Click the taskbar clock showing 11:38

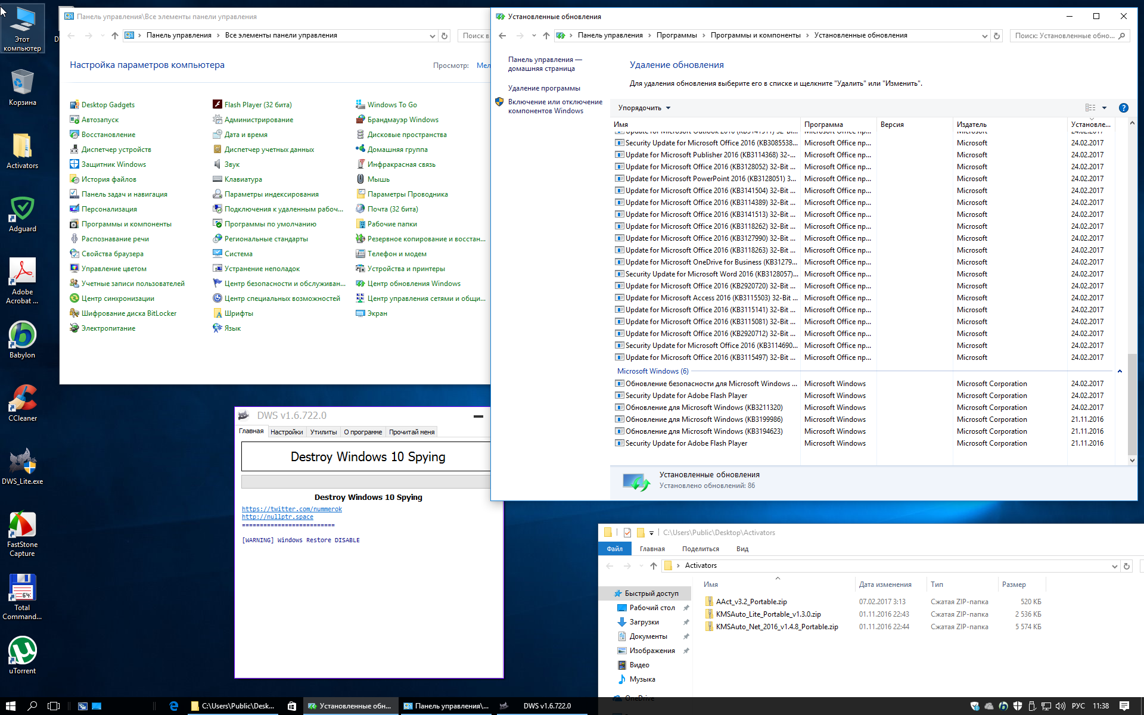click(x=1101, y=706)
